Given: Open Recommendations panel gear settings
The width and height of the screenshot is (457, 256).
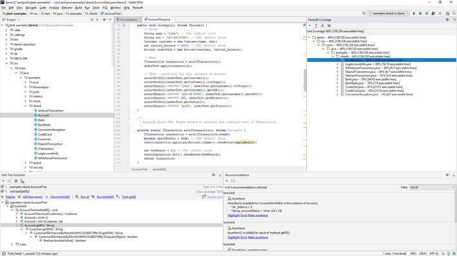Looking at the screenshot, I should click(x=447, y=175).
